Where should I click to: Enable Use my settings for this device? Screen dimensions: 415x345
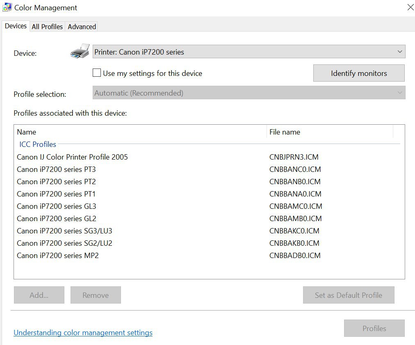pyautogui.click(x=97, y=73)
